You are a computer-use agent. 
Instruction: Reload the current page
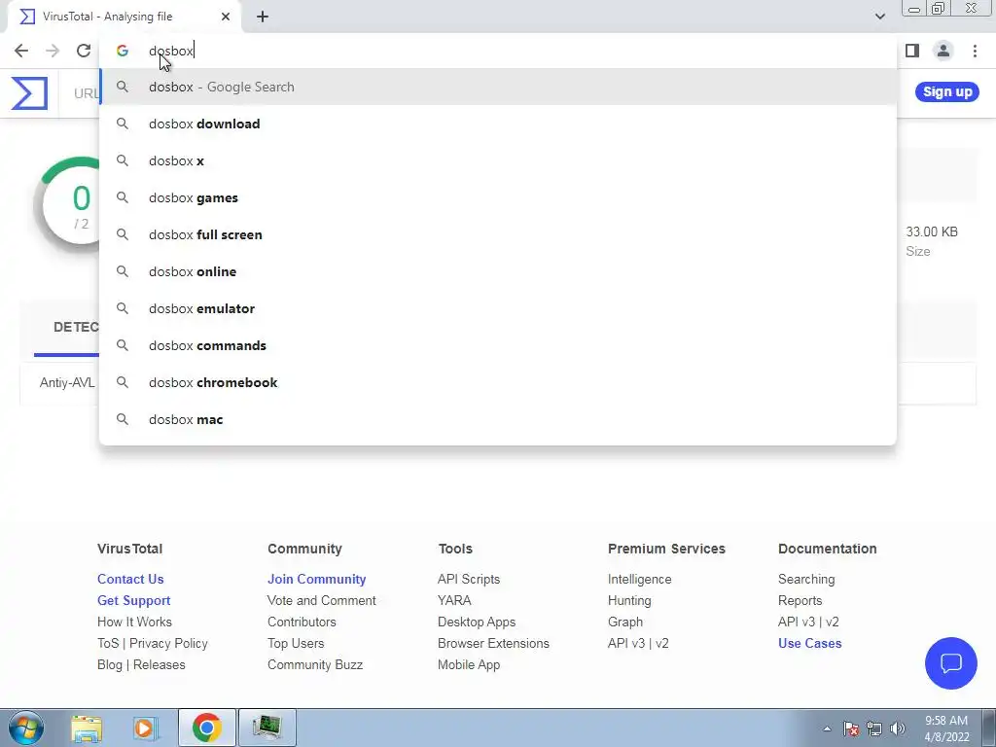(x=84, y=51)
